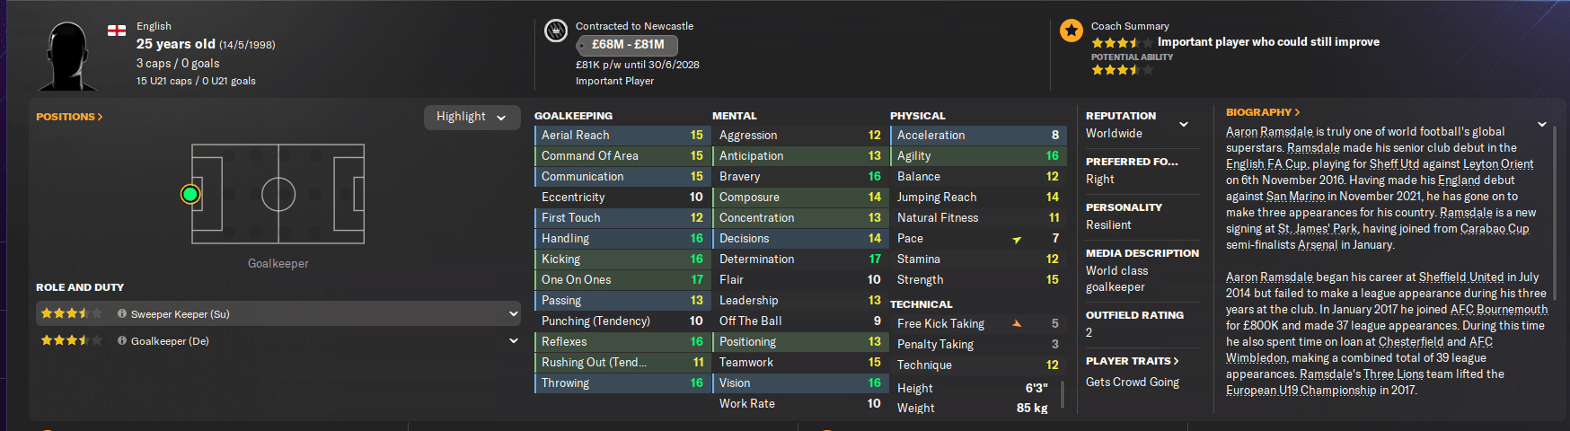Viewport: 1570px width, 431px height.
Task: Expand the Reputation panel chevron
Action: coord(1184,124)
